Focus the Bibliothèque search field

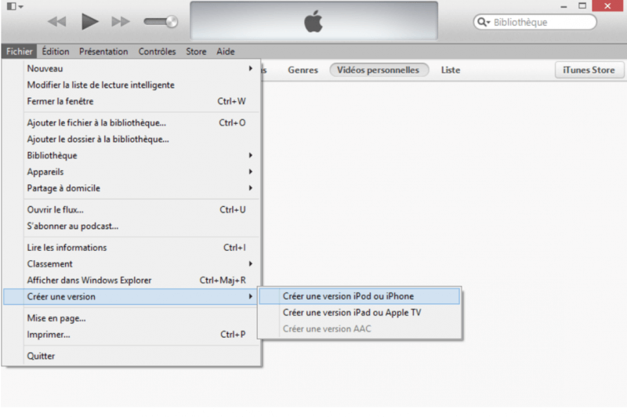tap(535, 22)
